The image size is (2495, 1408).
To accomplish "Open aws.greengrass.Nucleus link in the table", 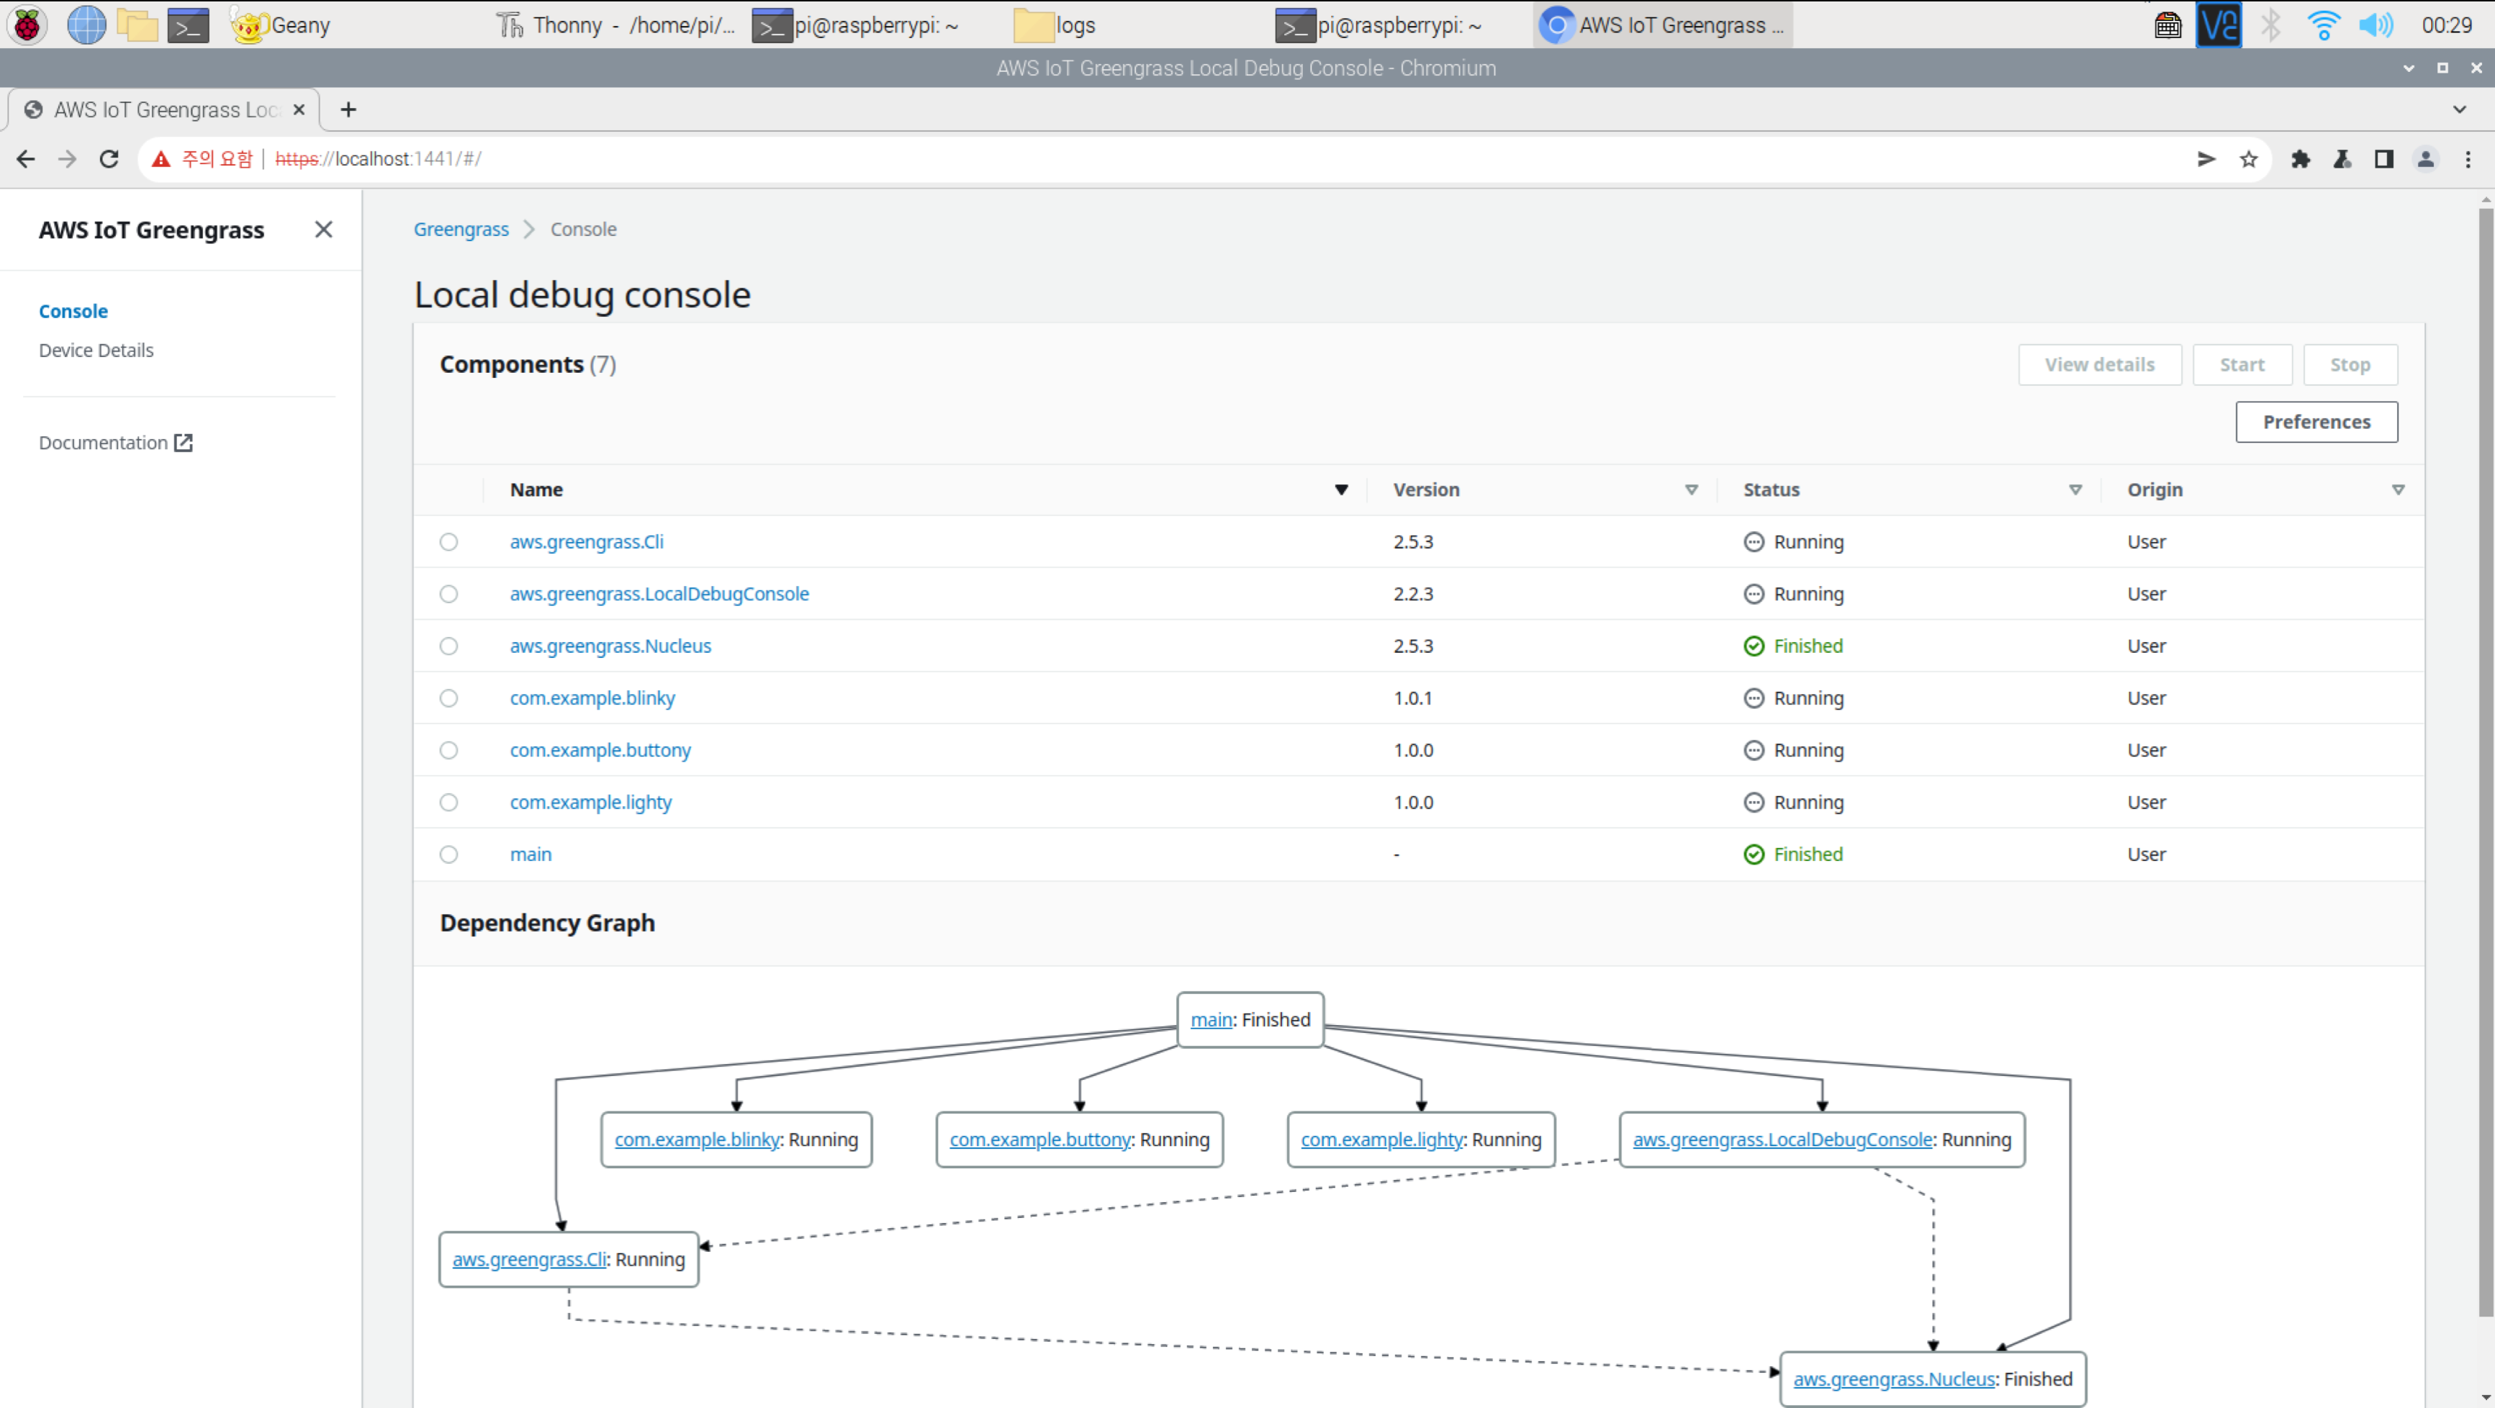I will point(610,646).
